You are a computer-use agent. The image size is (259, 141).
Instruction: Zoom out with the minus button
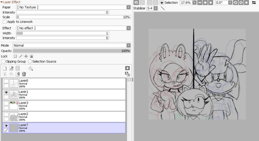(x=200, y=3)
